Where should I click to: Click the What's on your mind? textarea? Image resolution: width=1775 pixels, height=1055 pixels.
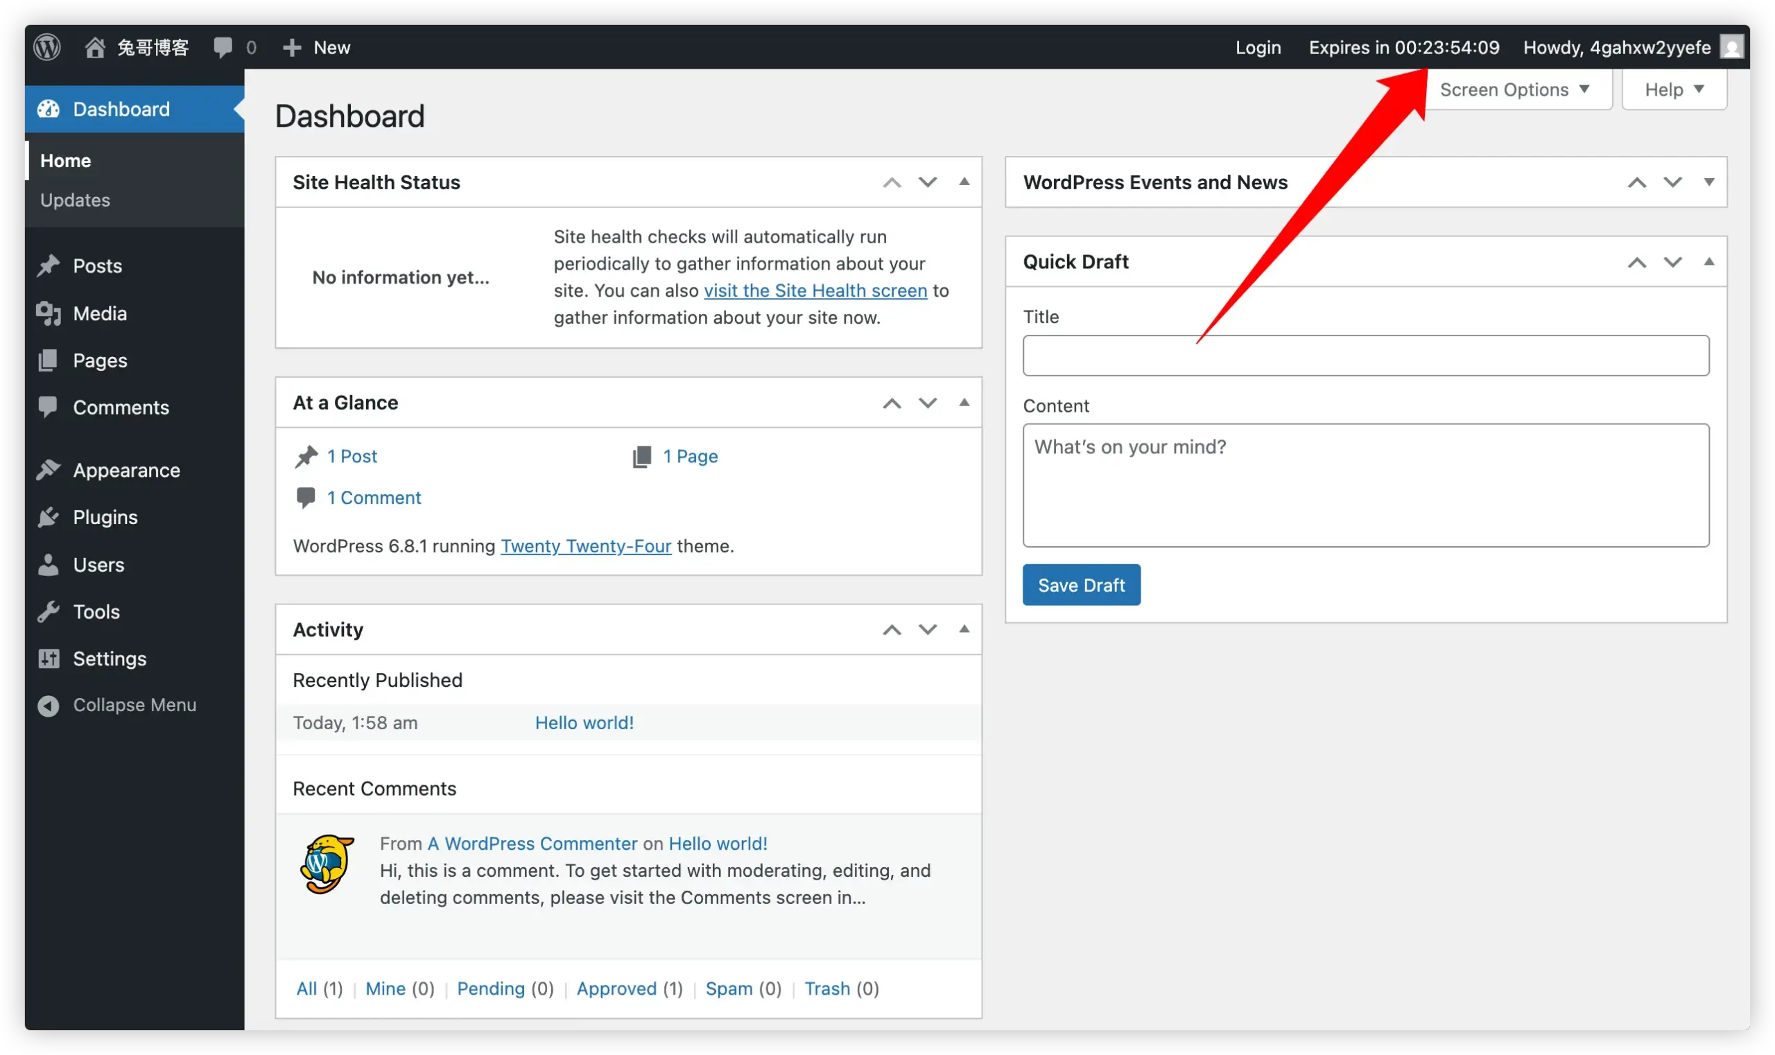(x=1366, y=485)
